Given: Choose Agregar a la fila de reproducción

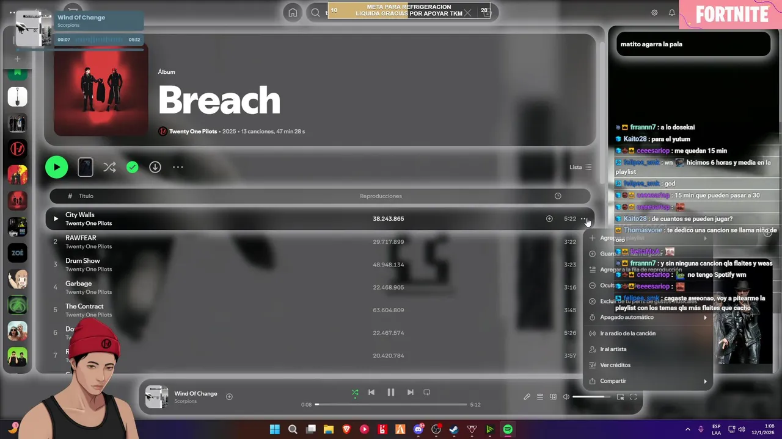Looking at the screenshot, I should (648, 269).
